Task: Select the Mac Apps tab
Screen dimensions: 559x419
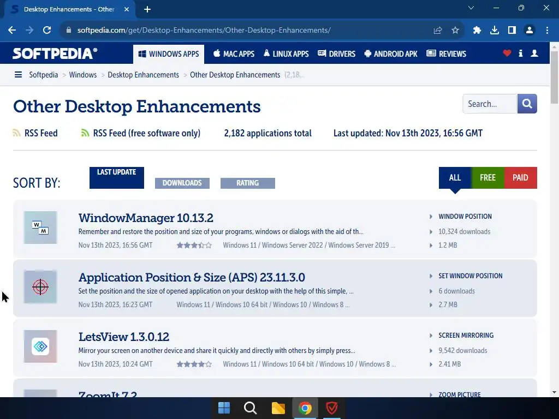Action: [x=234, y=54]
